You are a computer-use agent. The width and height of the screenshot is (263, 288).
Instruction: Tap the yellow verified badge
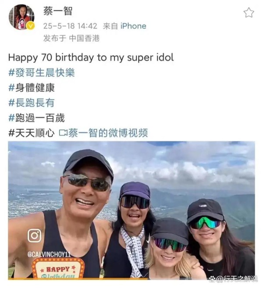[x=31, y=25]
